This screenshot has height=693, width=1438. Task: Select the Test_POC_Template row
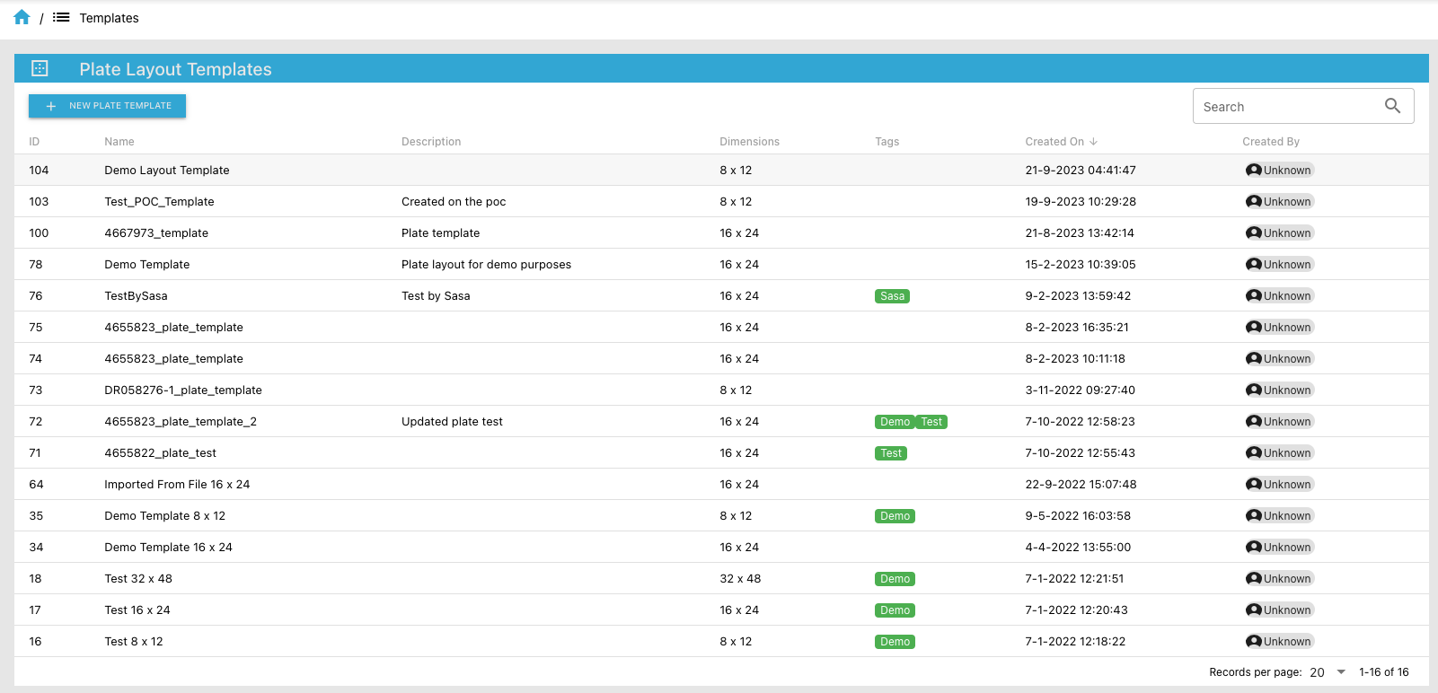pos(159,202)
